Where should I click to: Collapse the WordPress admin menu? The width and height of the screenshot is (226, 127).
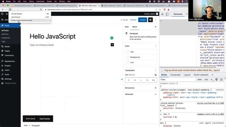coord(8,83)
